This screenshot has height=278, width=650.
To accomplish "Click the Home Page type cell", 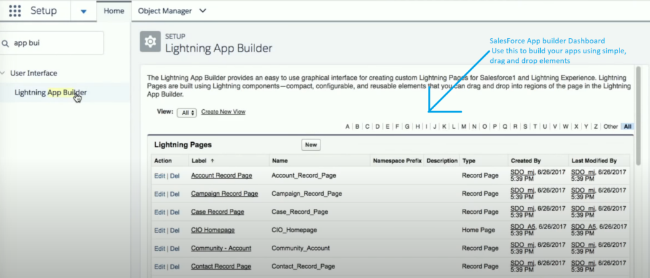I will coord(479,230).
